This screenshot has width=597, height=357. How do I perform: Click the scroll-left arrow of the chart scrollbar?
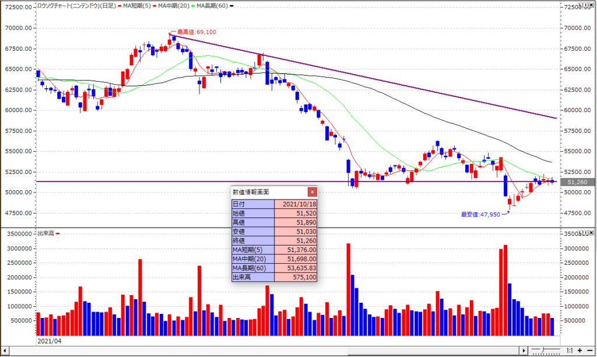coord(5,351)
